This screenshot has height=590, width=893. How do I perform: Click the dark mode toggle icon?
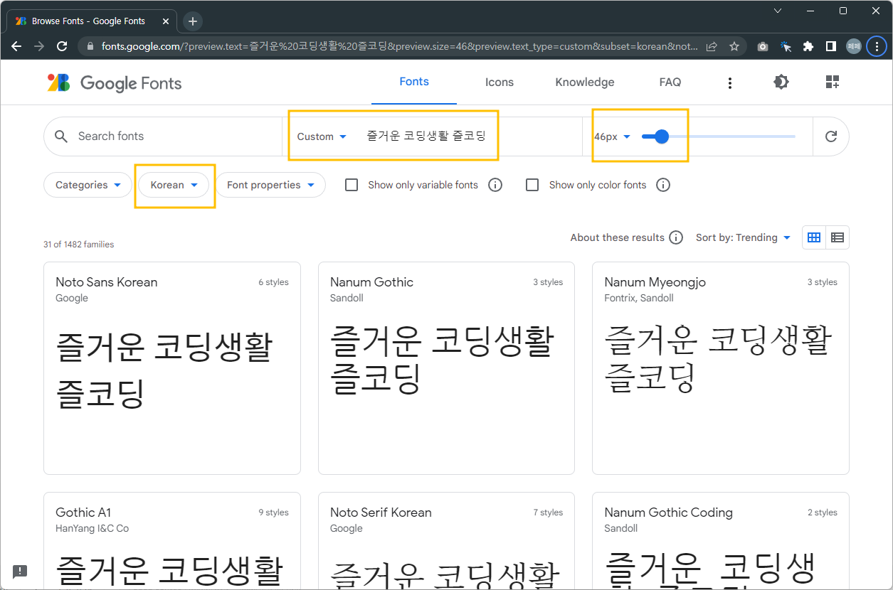tap(781, 82)
